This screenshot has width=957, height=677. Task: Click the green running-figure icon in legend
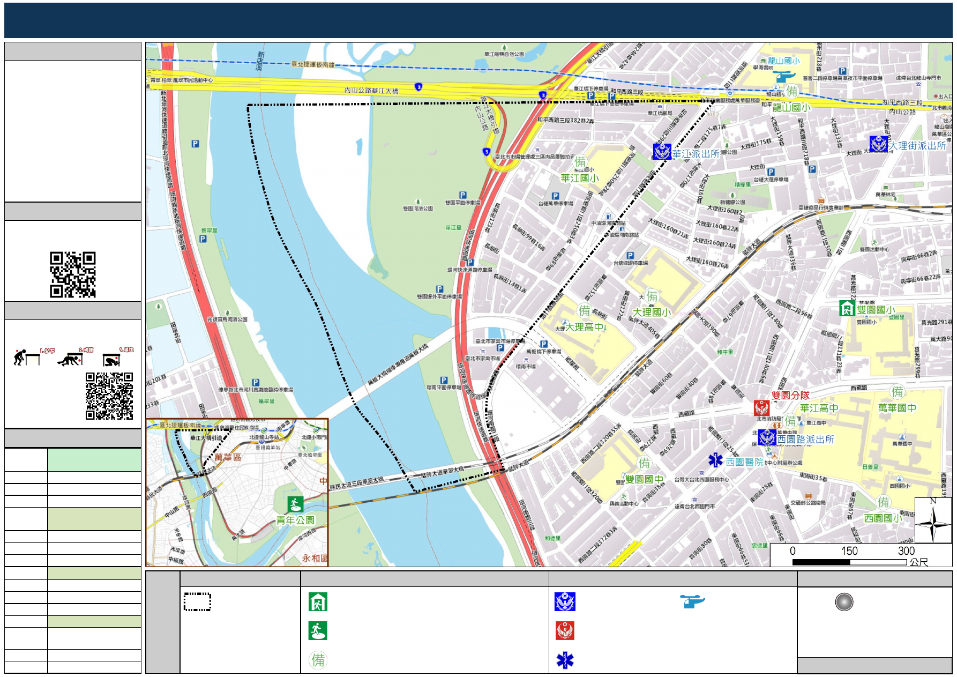(x=318, y=631)
